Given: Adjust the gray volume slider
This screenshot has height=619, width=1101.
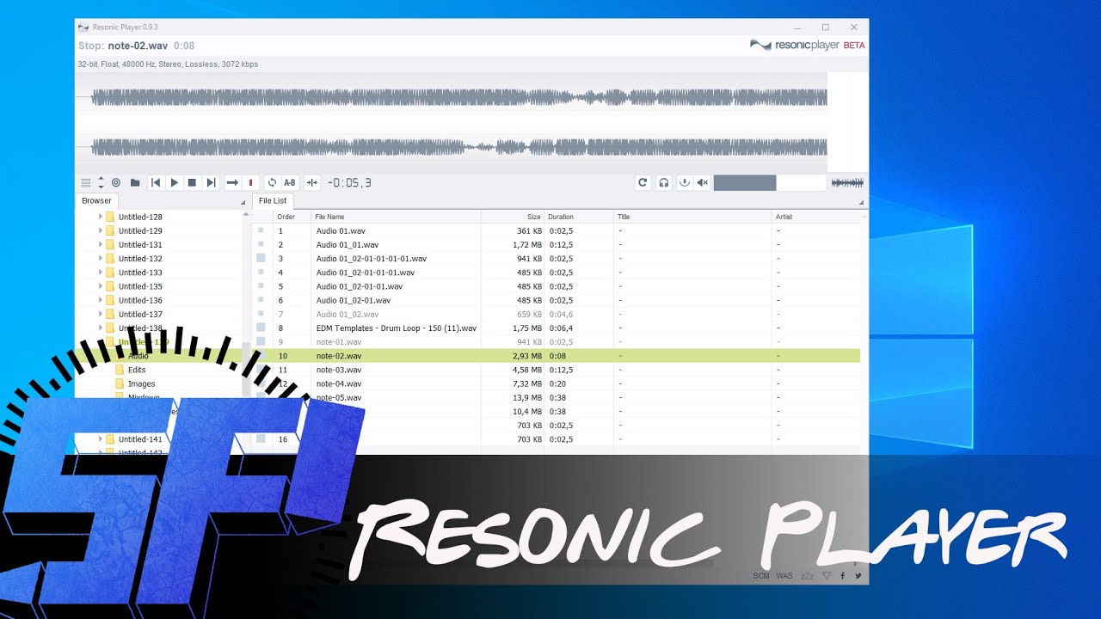Looking at the screenshot, I should (745, 182).
